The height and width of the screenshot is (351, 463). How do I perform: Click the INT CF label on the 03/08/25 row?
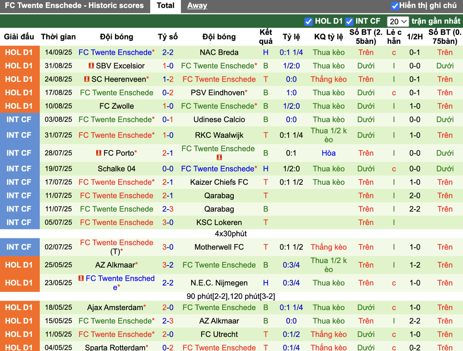click(x=18, y=119)
